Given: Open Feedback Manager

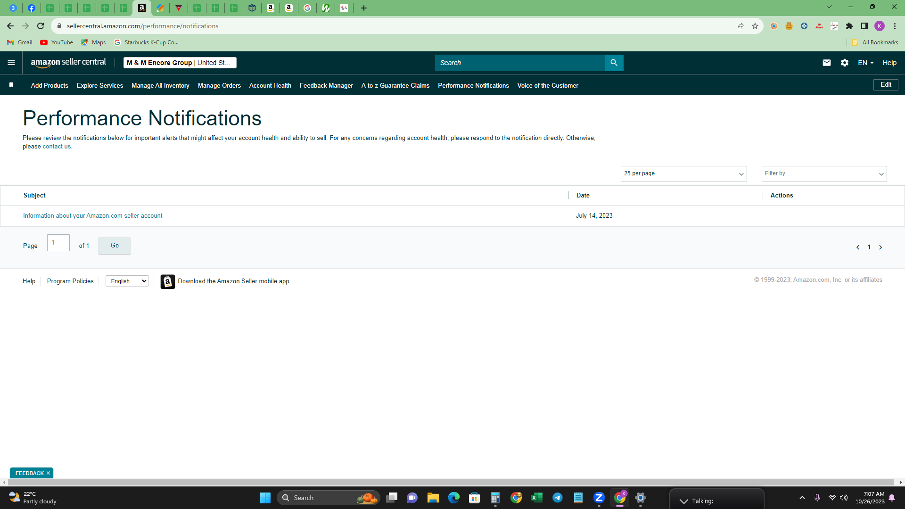Looking at the screenshot, I should [326, 85].
